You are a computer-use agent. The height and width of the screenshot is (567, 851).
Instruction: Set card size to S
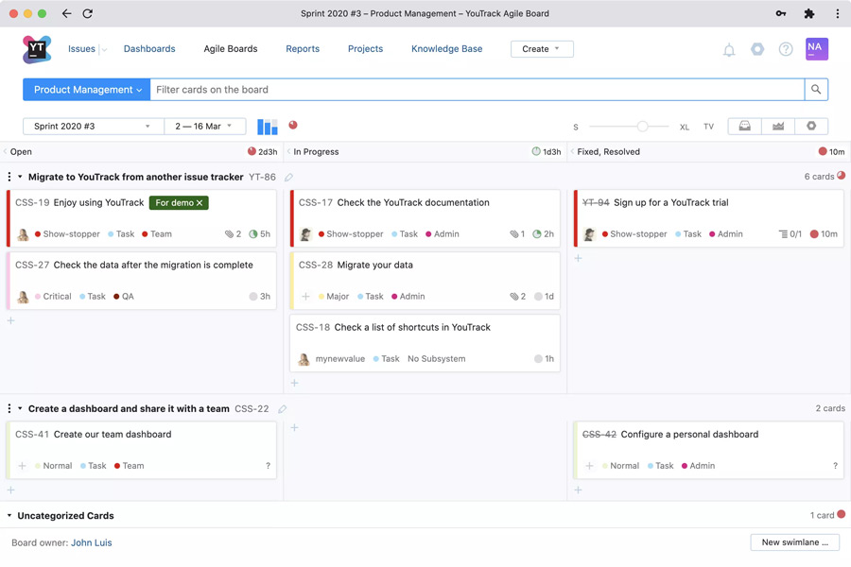pyautogui.click(x=576, y=127)
